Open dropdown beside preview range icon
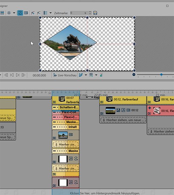 96,75
